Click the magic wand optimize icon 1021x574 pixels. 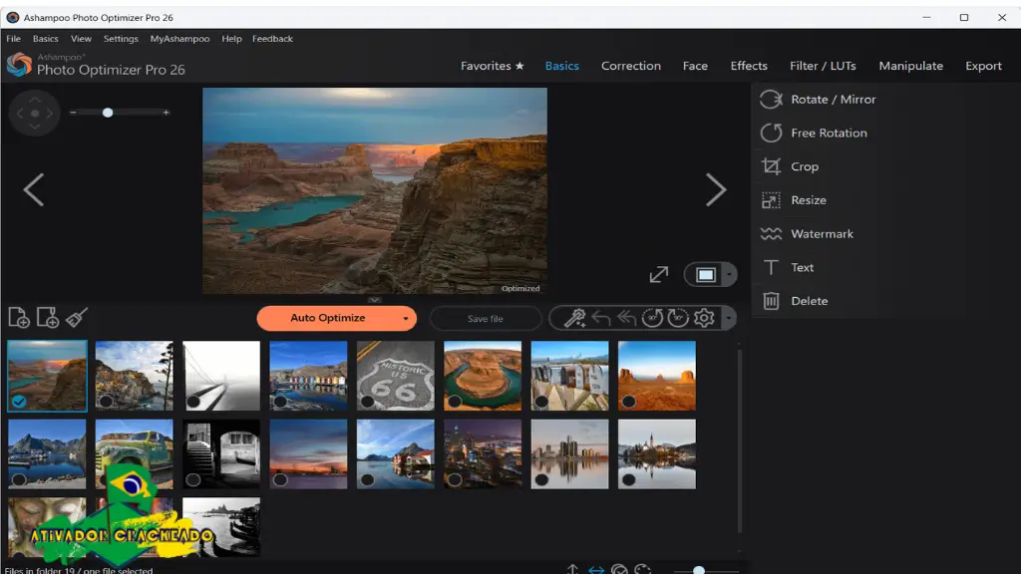click(x=574, y=318)
